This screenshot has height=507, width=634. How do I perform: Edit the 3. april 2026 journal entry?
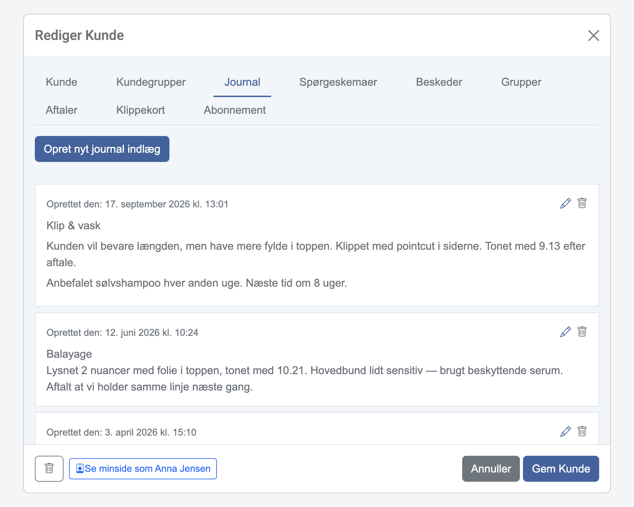pos(565,431)
